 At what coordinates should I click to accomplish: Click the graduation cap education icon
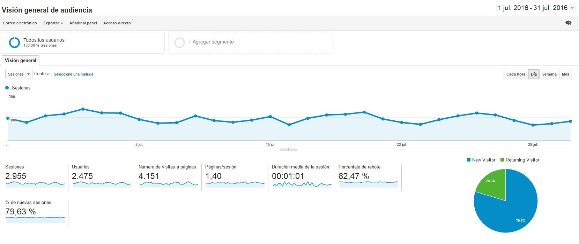(x=568, y=23)
